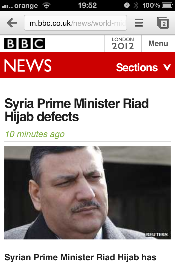The width and height of the screenshot is (175, 263).
Task: Tap the alarm clock status icon
Action: [127, 5]
